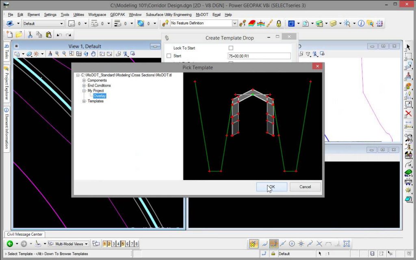Click the Undo arrow icon

click(x=59, y=35)
